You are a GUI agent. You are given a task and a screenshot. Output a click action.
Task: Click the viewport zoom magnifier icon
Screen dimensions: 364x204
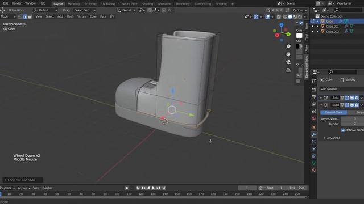point(288,46)
